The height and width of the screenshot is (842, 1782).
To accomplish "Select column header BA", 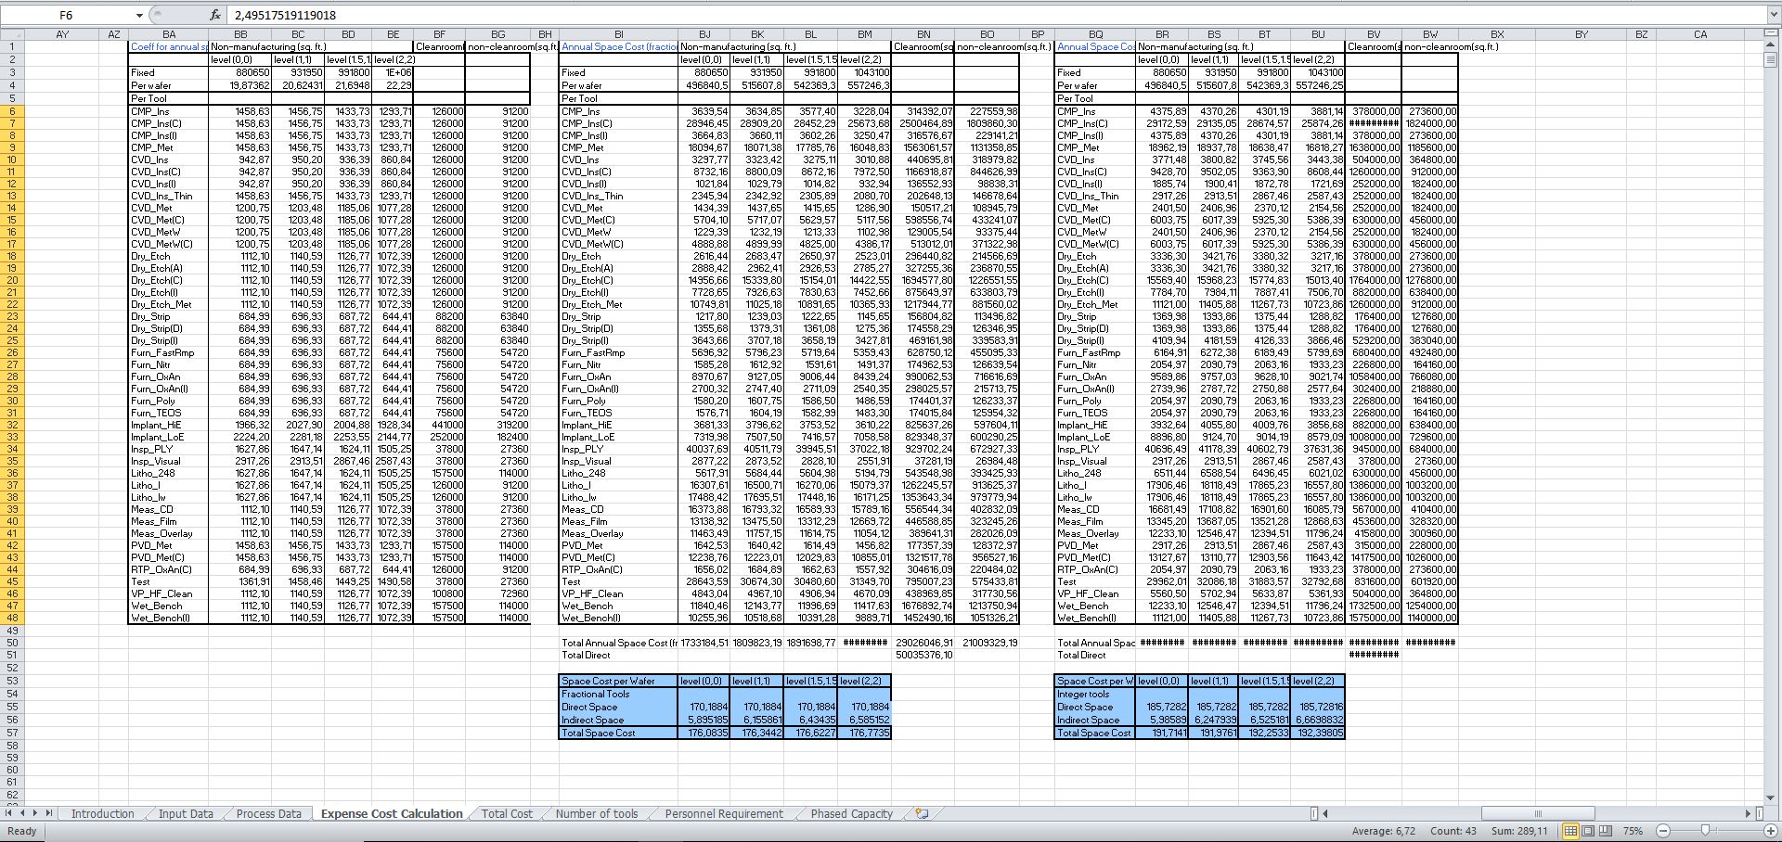I will (x=169, y=34).
